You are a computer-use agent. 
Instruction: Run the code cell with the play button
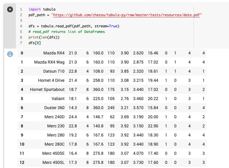click(x=10, y=9)
